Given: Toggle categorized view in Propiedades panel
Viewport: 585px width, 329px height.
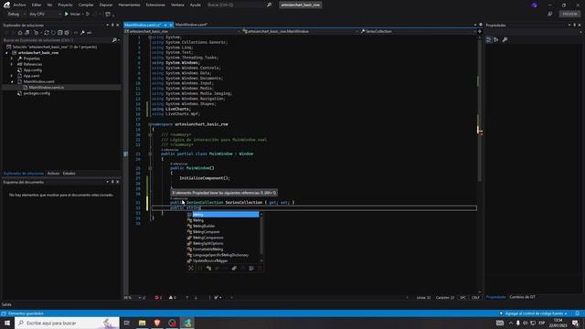Looking at the screenshot, I should [489, 39].
